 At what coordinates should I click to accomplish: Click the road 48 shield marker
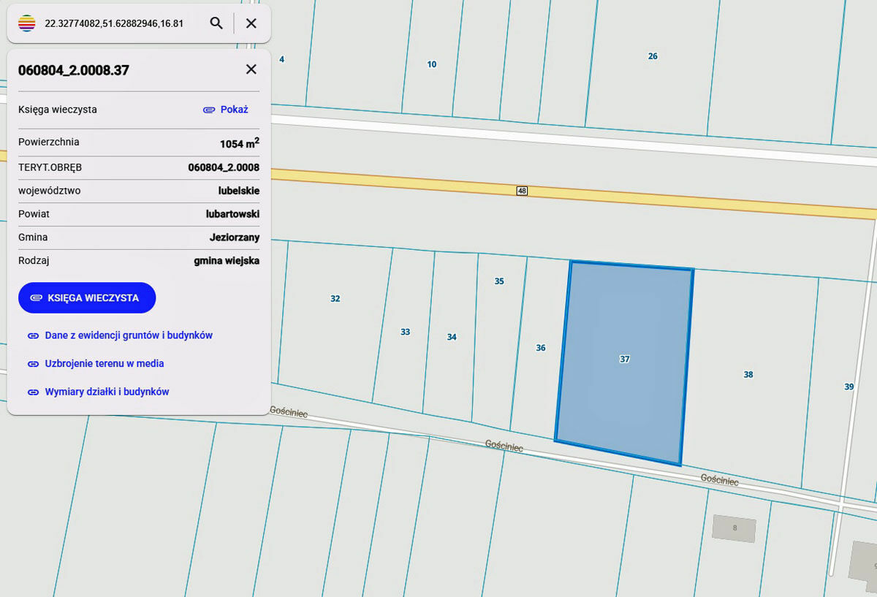521,191
